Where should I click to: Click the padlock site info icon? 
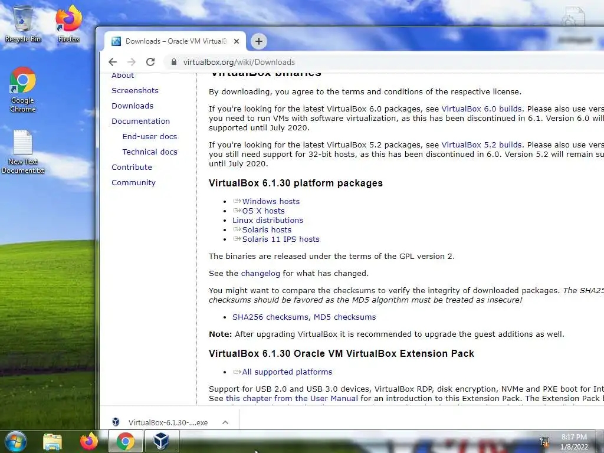pyautogui.click(x=174, y=62)
